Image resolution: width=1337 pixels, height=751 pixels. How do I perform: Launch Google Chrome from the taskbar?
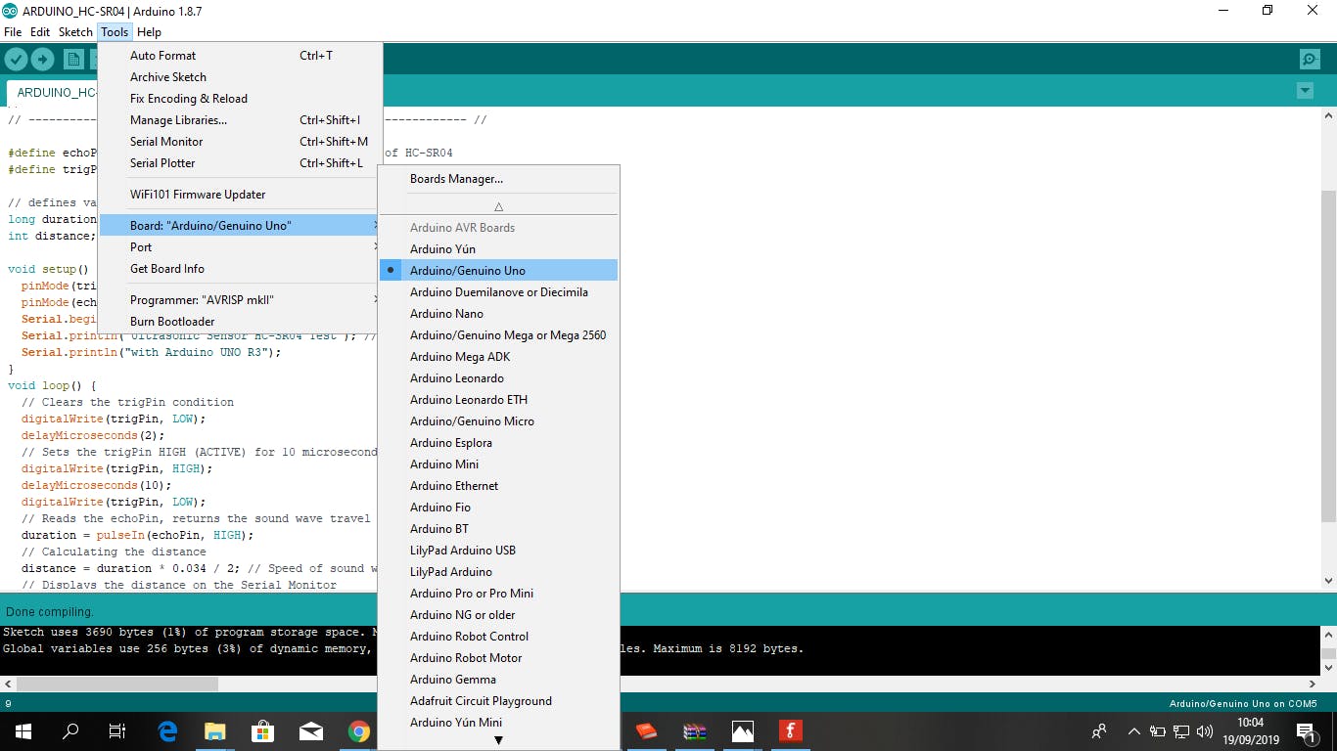tap(358, 730)
